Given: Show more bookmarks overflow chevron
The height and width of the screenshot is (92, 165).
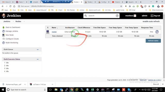Looking at the screenshot, I should coord(146,10).
